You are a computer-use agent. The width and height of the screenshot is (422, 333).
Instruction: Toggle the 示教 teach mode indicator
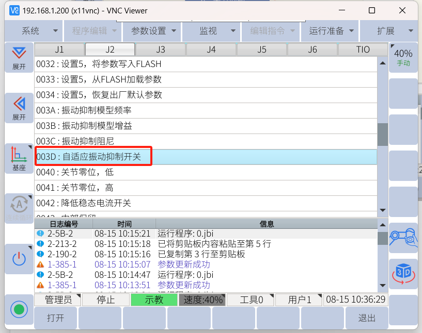coord(154,300)
